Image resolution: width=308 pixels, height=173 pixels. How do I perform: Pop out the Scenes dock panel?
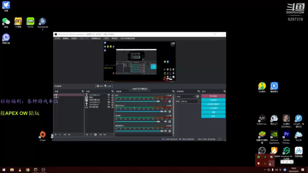(82, 91)
